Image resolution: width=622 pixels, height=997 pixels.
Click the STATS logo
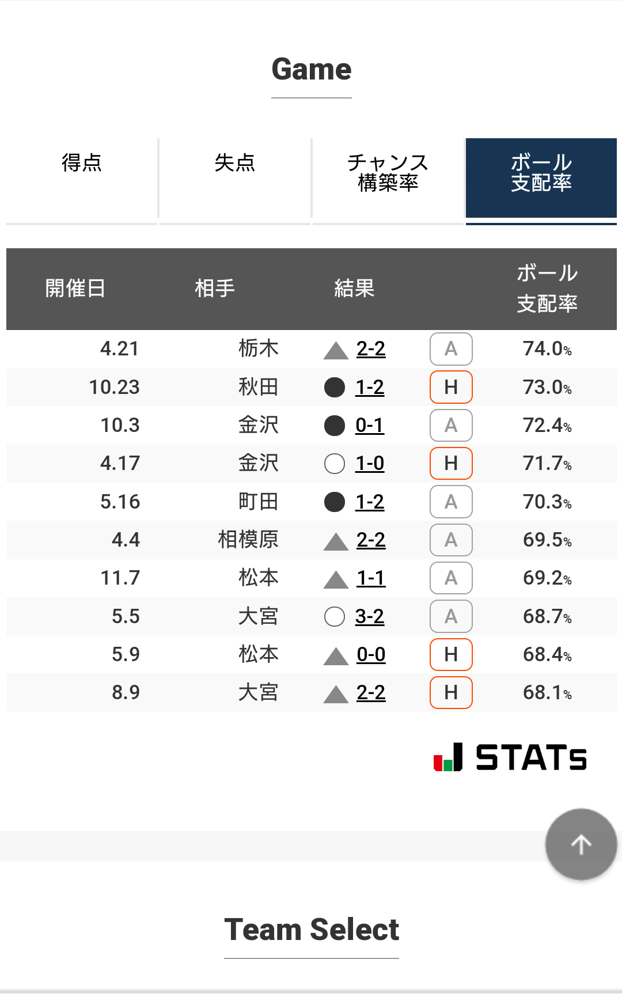[x=510, y=757]
